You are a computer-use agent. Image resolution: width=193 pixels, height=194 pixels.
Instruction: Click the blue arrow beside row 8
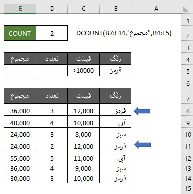142,111
